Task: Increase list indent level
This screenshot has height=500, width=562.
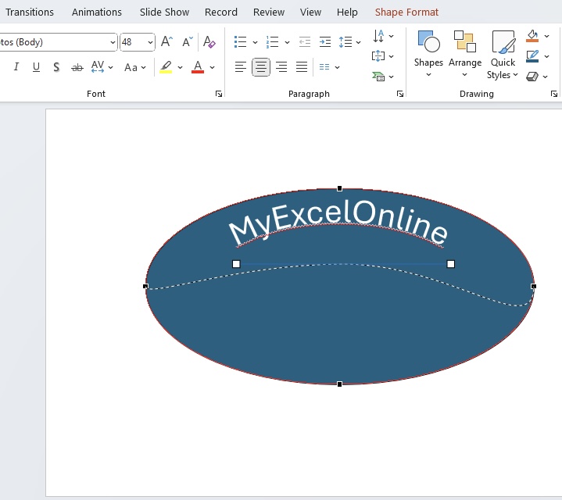Action: coord(325,42)
